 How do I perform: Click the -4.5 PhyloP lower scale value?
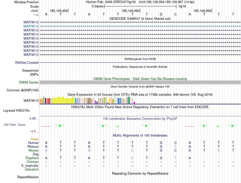(33, 131)
